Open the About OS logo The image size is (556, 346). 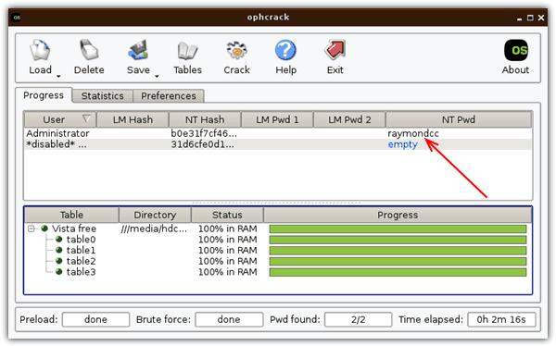[516, 50]
